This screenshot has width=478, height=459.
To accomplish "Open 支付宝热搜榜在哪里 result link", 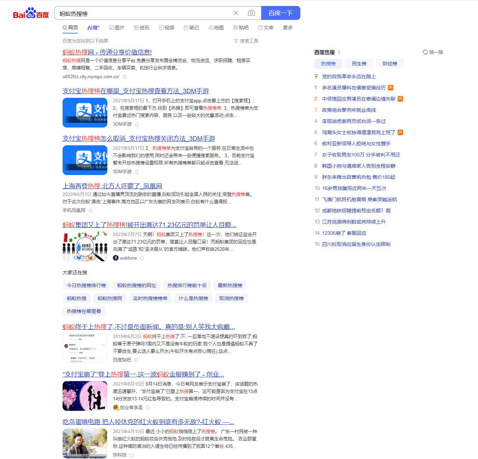I will coord(136,91).
